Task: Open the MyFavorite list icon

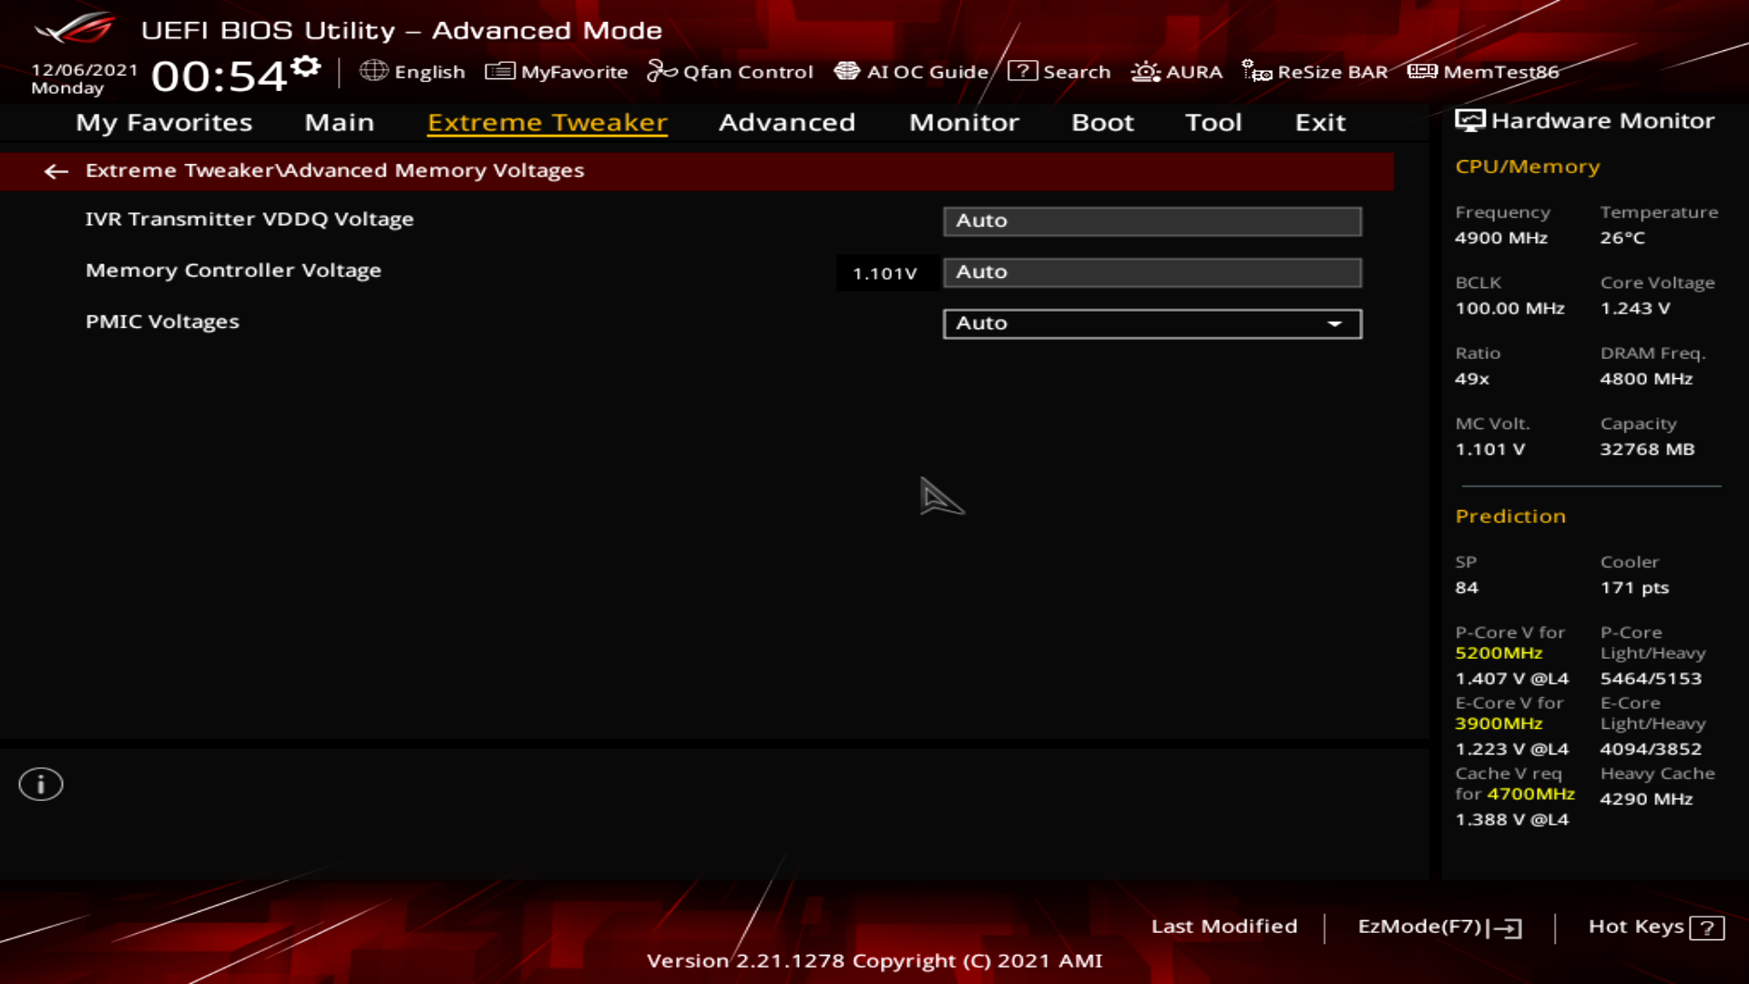Action: (x=500, y=71)
